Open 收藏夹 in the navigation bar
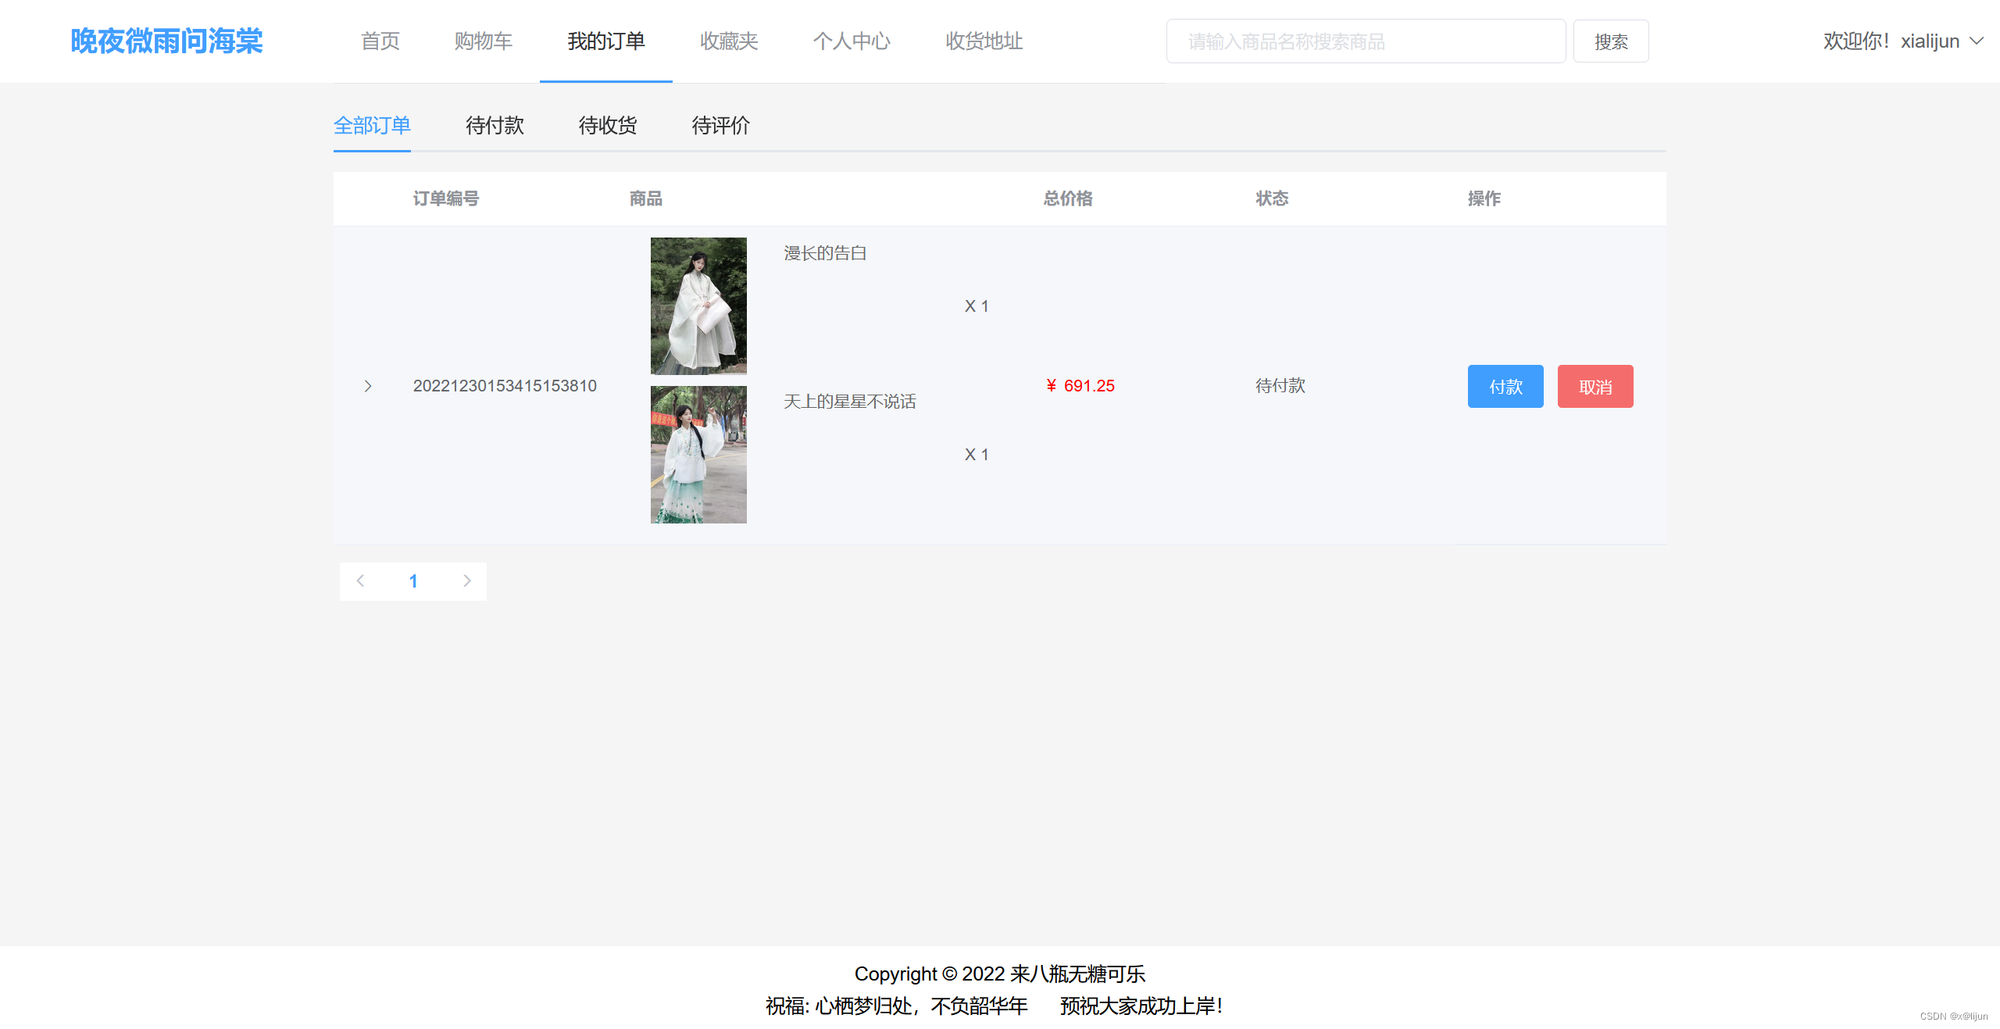 click(x=728, y=41)
